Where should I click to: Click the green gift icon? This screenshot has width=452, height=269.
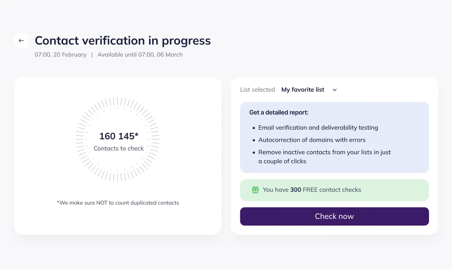255,190
